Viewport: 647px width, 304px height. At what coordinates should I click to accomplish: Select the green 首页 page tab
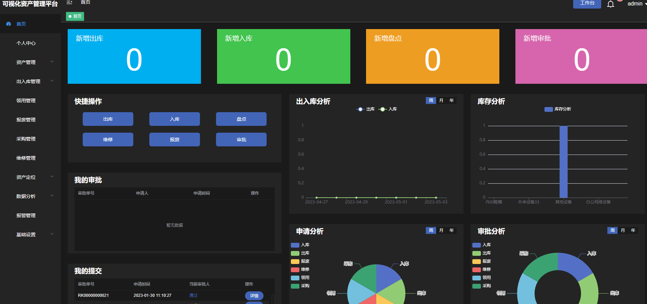75,16
